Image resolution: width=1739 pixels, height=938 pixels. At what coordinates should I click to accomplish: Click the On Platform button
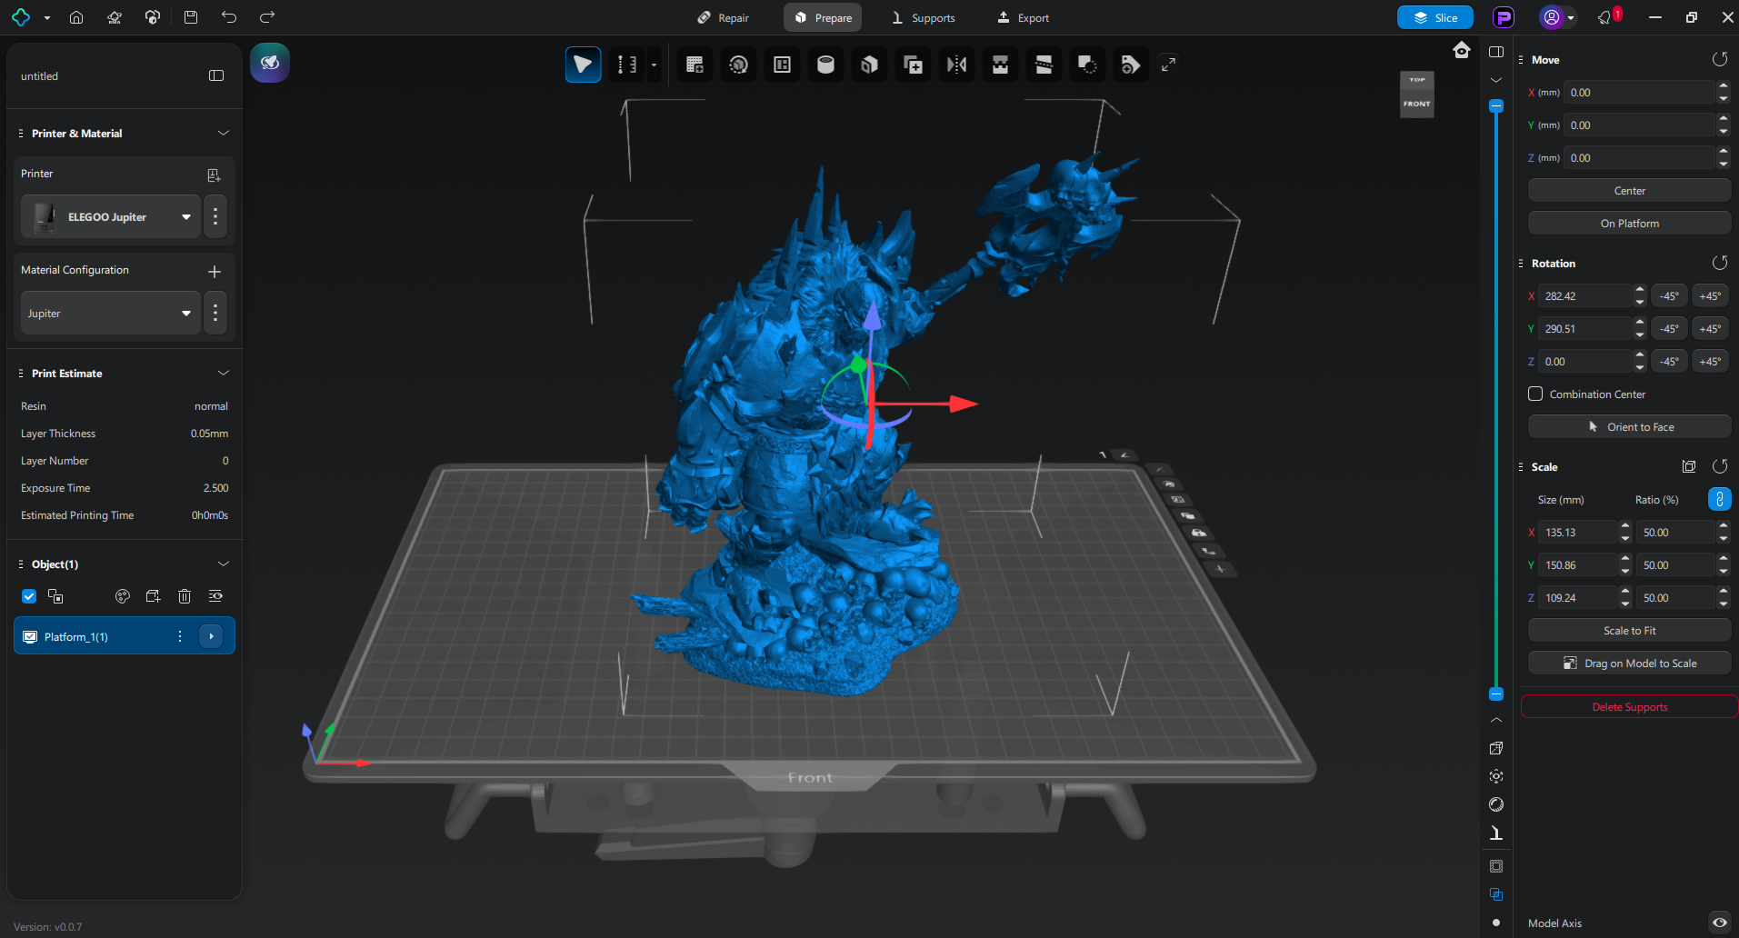(1629, 224)
